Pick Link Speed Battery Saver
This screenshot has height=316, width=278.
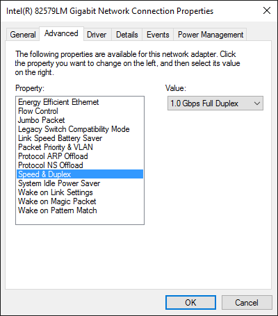coord(80,138)
